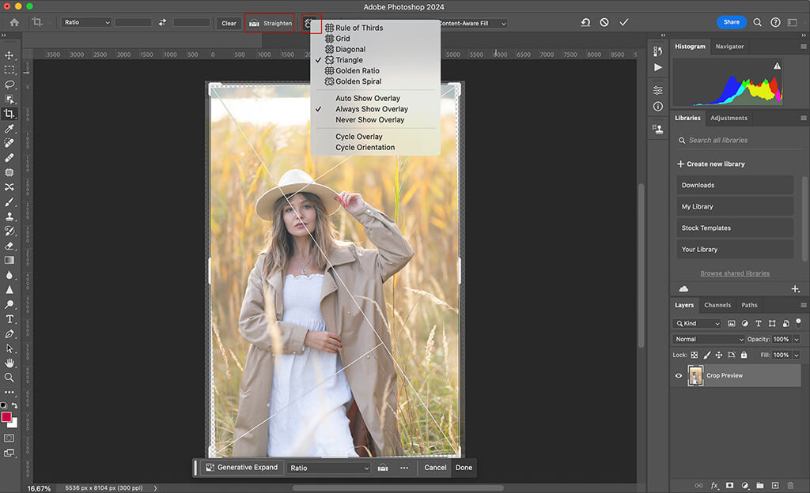Viewport: 810px width, 493px height.
Task: Activate the Zoom tool
Action: [9, 377]
